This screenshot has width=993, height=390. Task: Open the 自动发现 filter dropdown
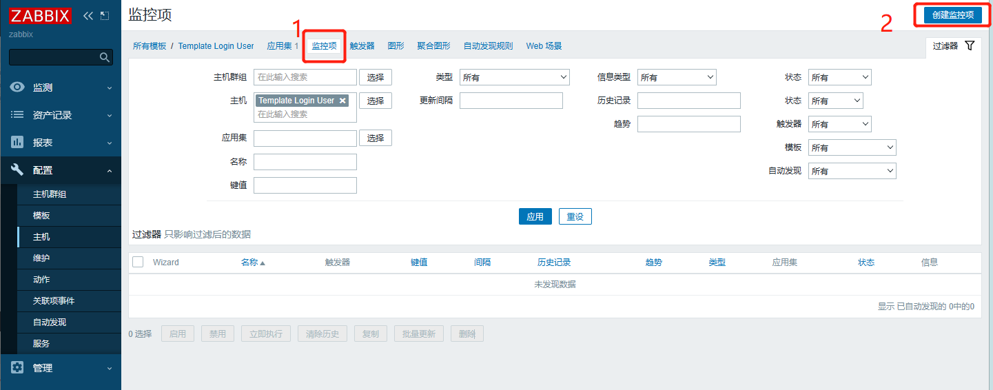852,171
